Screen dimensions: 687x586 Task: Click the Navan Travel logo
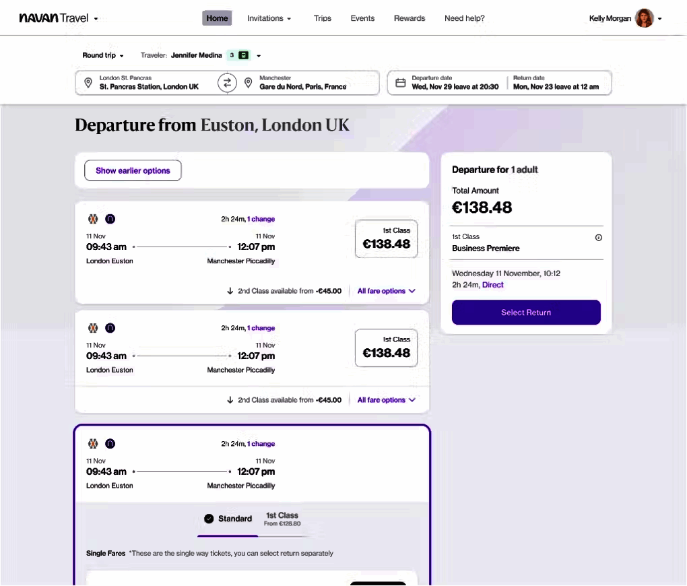(x=54, y=18)
